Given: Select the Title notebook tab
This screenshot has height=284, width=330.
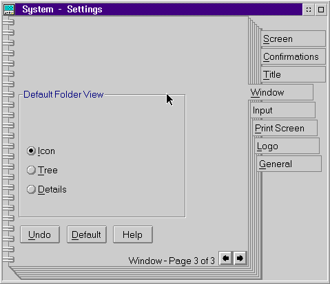Looking at the screenshot, I should [x=293, y=74].
